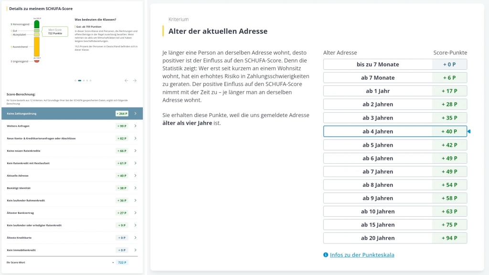Viewport: 489px width, 275px height.
Task: Click the "Mein Score 722 Punkte" tooltip
Action: (x=55, y=32)
